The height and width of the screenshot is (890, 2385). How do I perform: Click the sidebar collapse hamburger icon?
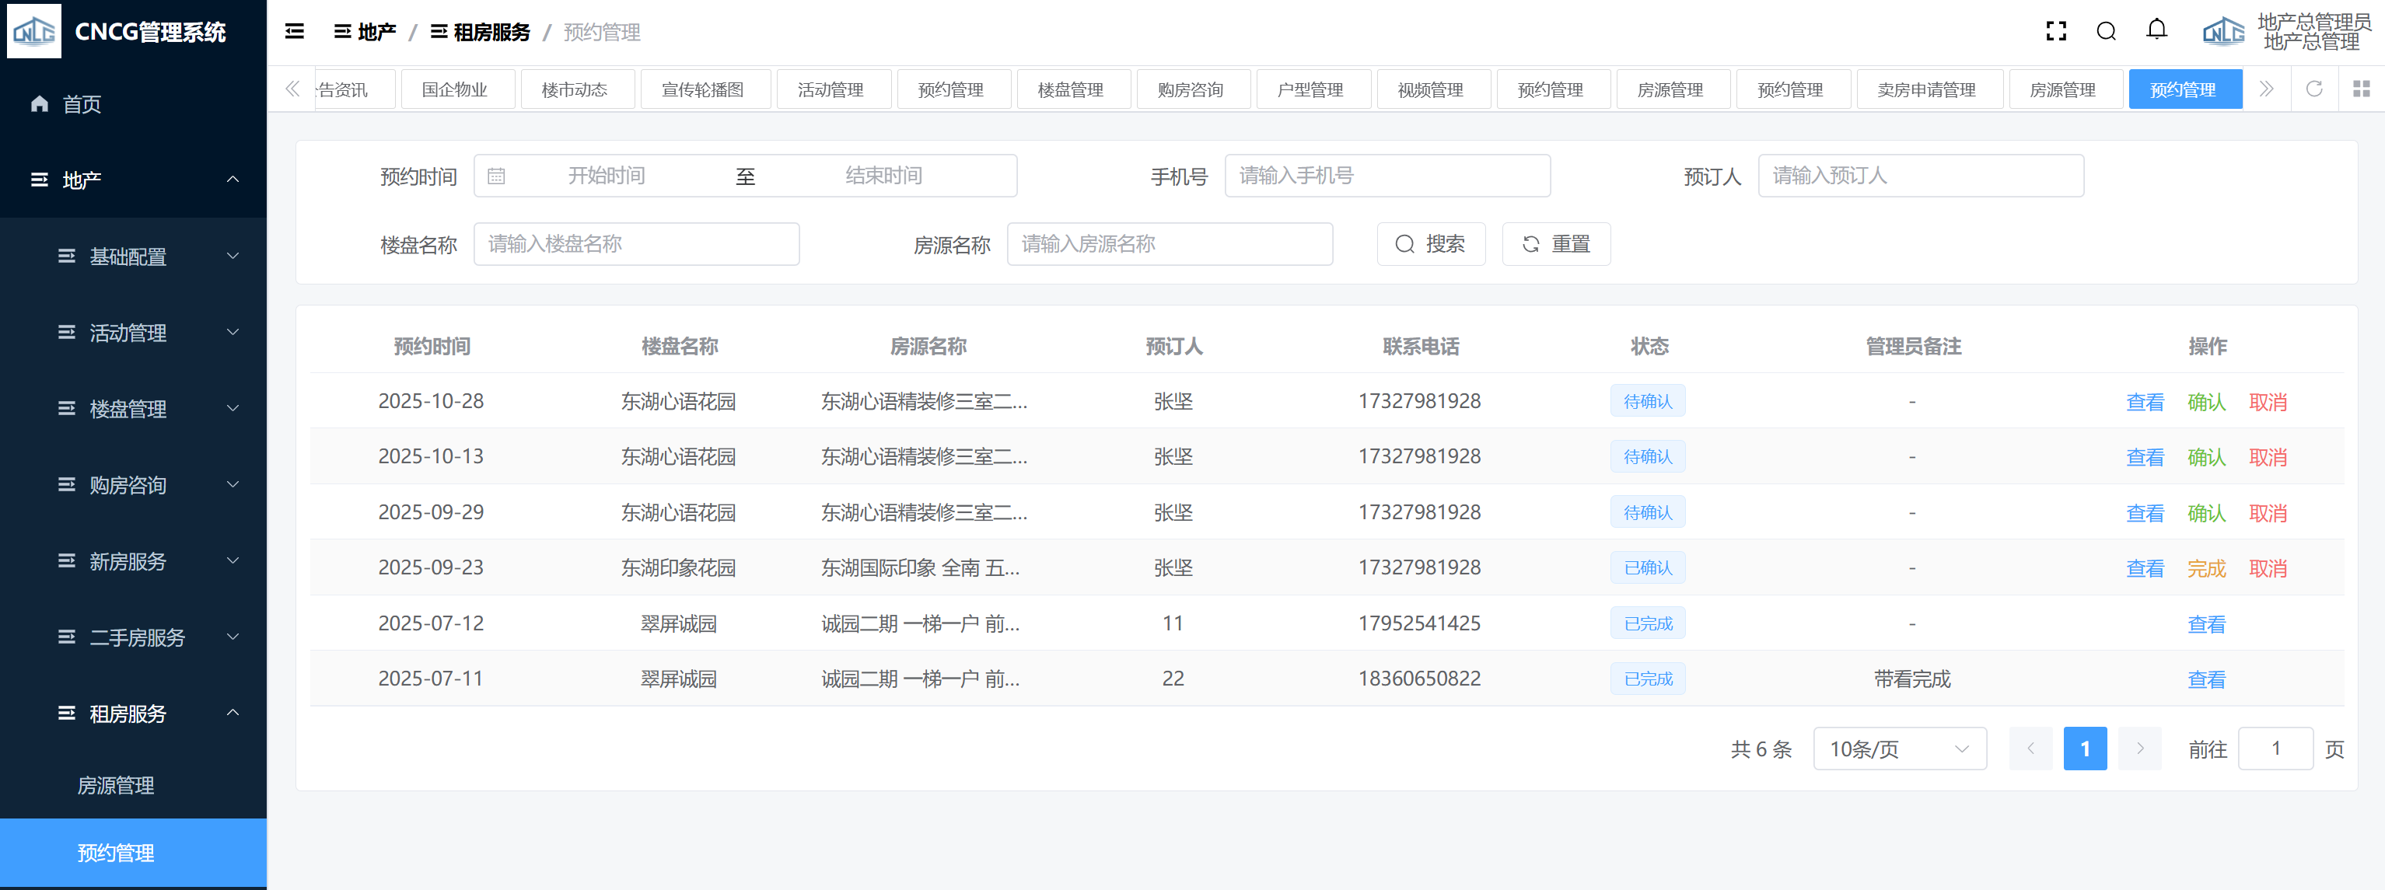pyautogui.click(x=295, y=33)
